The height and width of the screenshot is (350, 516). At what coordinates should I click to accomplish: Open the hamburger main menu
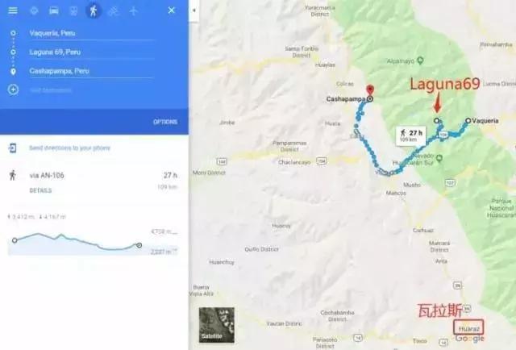click(x=13, y=10)
